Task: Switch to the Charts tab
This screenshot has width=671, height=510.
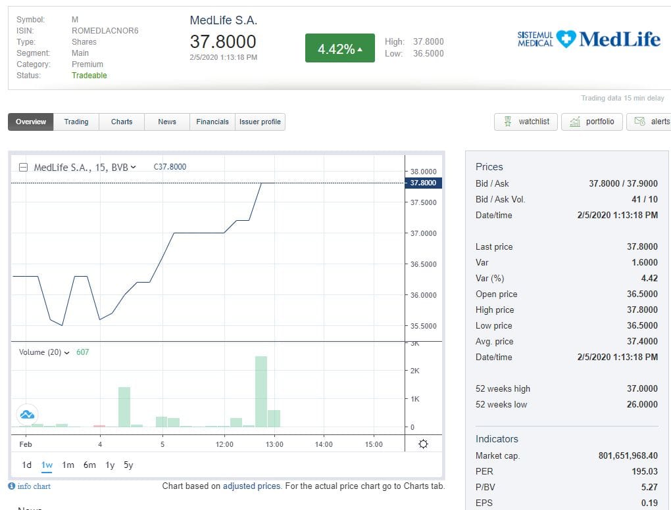Action: coord(122,122)
